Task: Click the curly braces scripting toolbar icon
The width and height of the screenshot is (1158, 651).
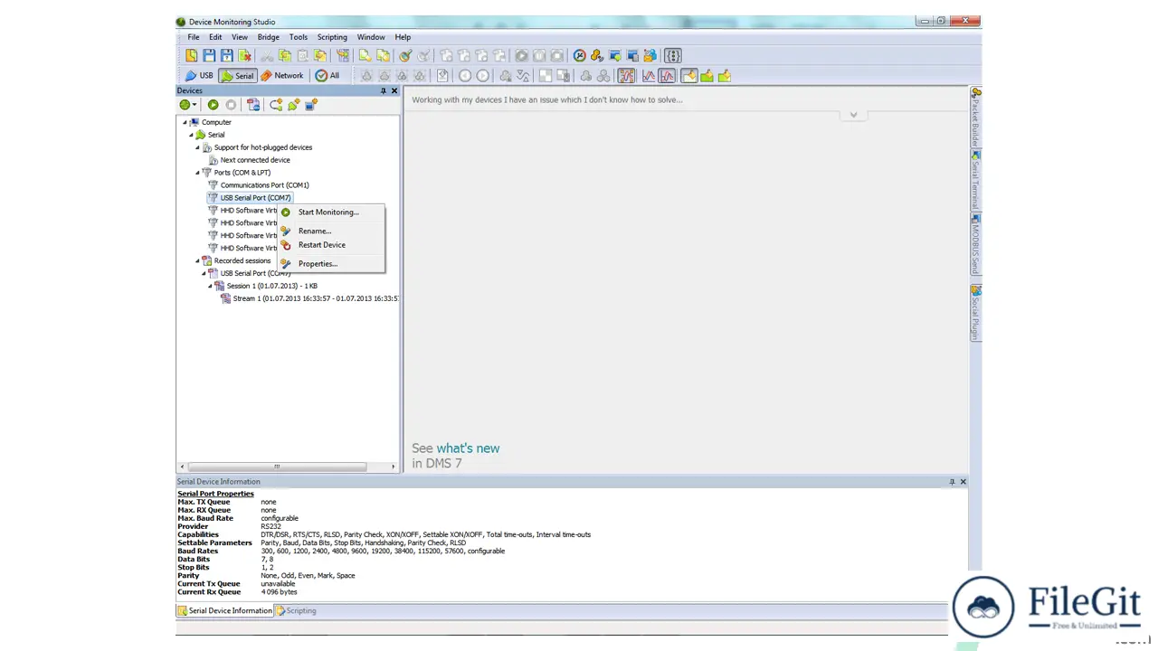Action: (672, 56)
